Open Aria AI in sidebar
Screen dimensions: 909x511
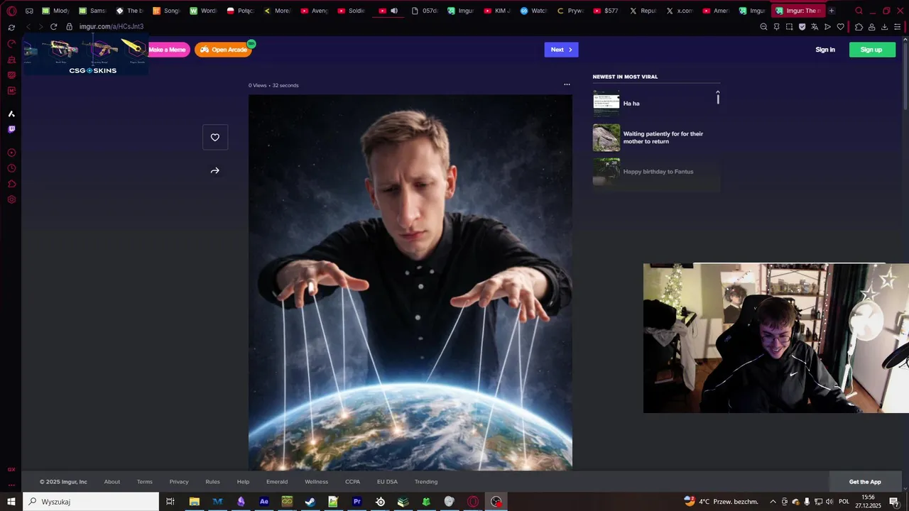point(11,114)
